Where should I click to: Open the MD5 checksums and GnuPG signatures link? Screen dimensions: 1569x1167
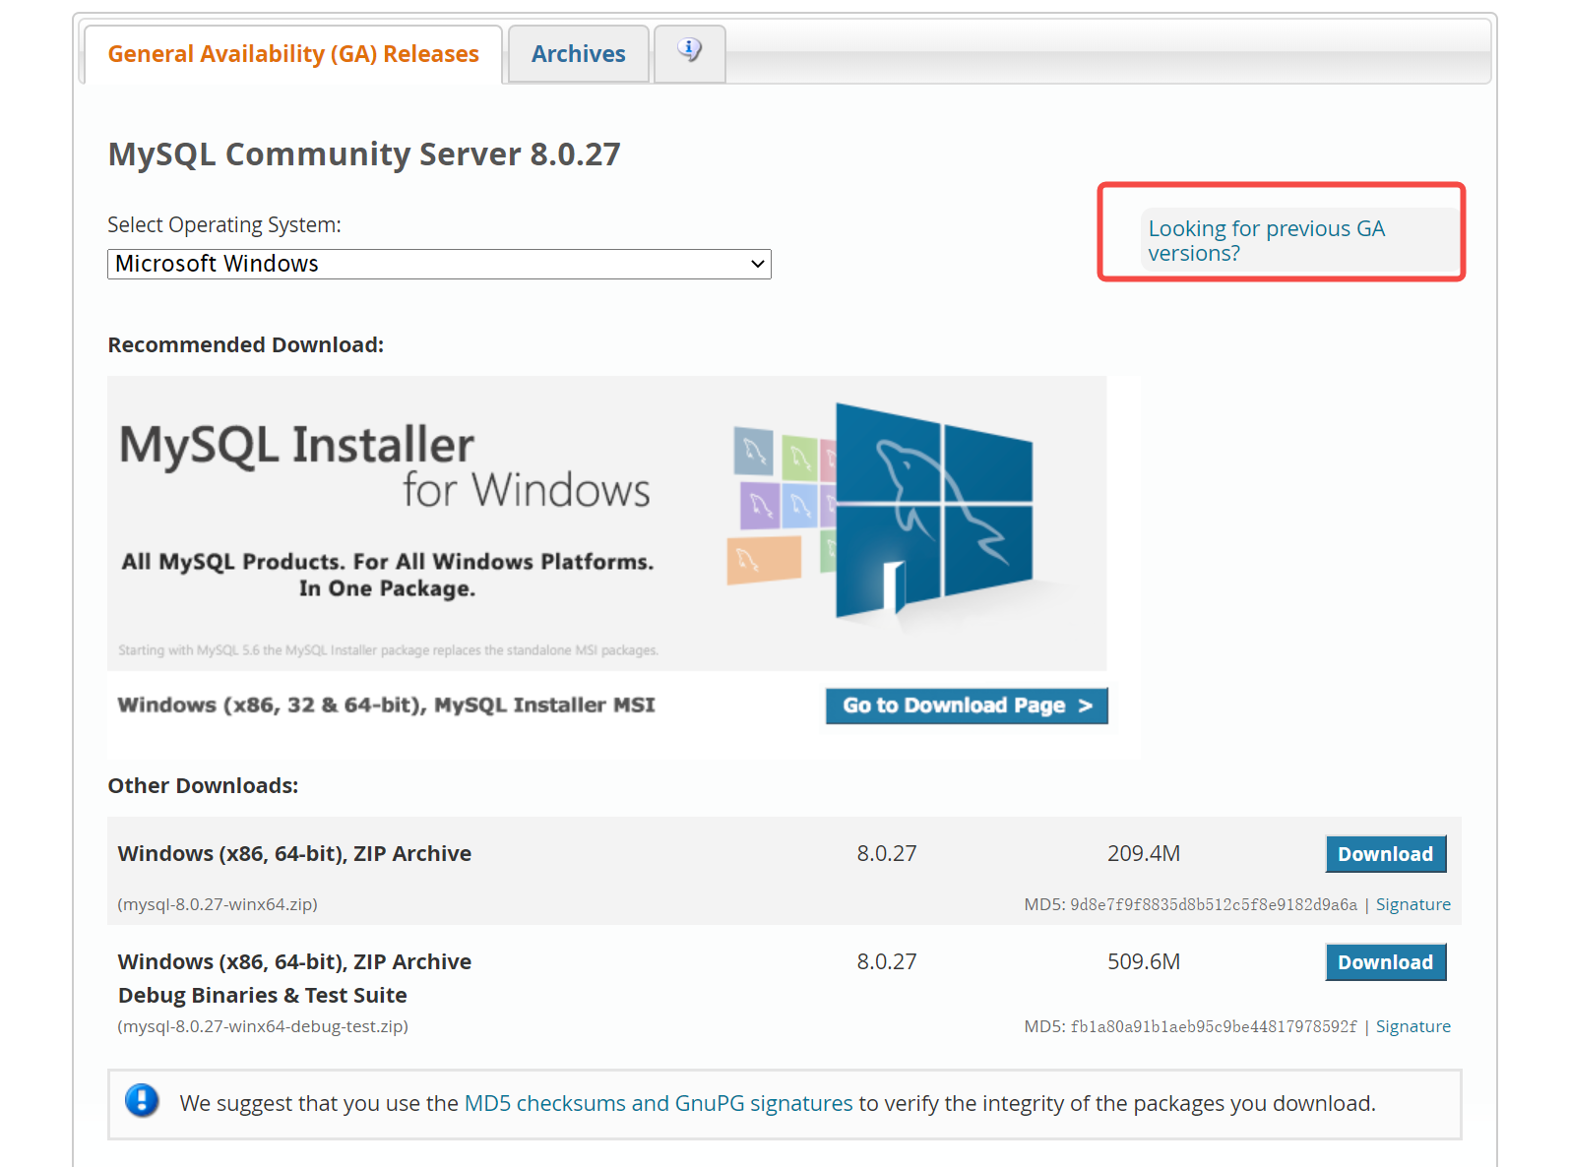click(659, 1104)
